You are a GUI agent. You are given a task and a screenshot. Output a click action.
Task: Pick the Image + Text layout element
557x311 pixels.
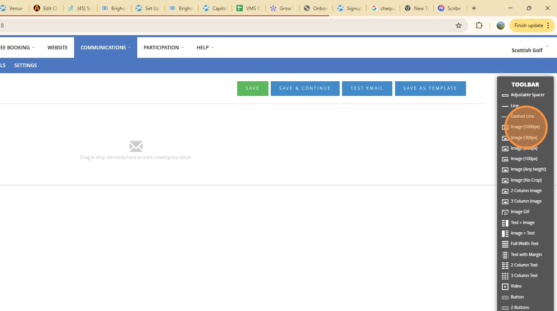(x=518, y=233)
